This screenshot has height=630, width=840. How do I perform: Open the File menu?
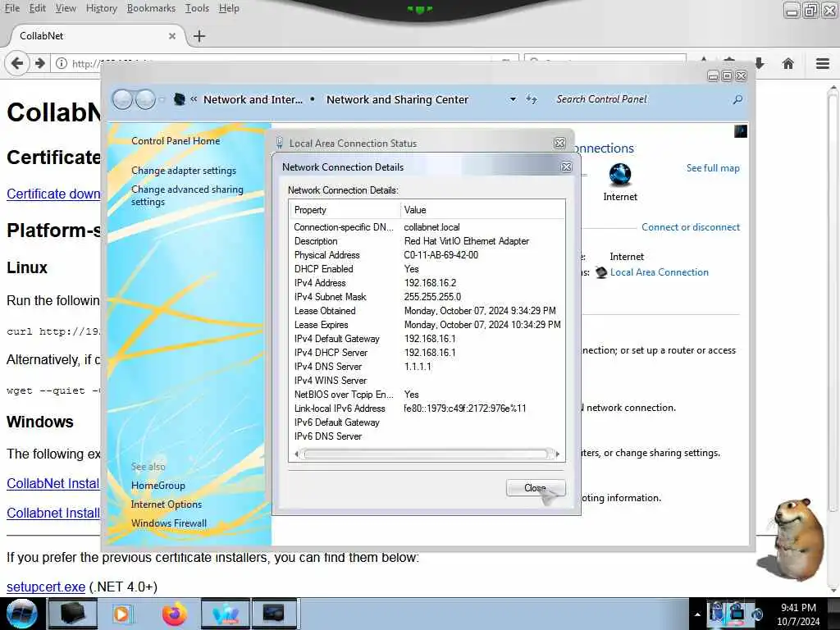(11, 8)
